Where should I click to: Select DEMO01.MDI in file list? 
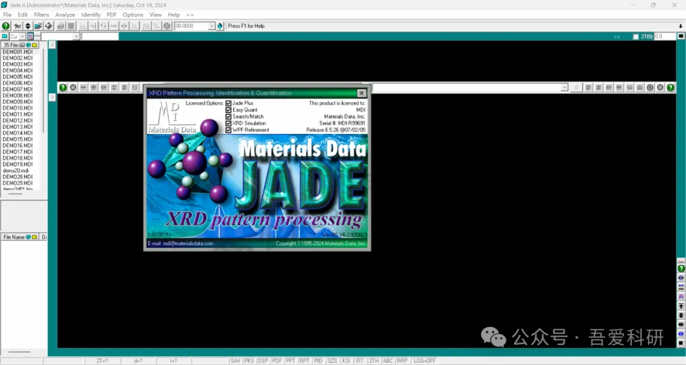pos(18,52)
